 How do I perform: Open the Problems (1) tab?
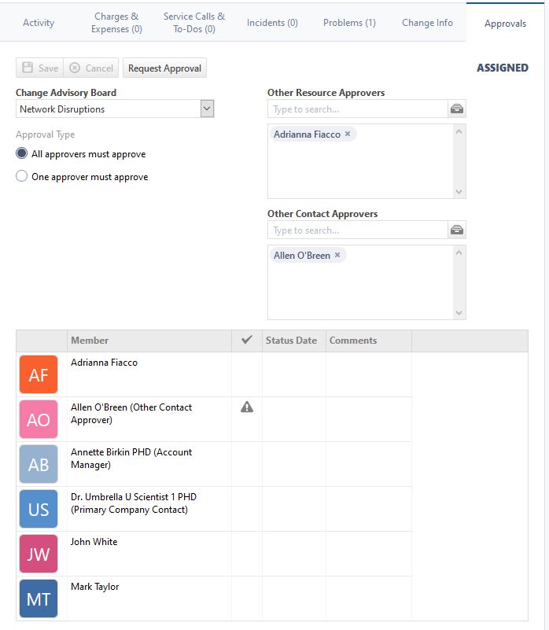pyautogui.click(x=349, y=23)
